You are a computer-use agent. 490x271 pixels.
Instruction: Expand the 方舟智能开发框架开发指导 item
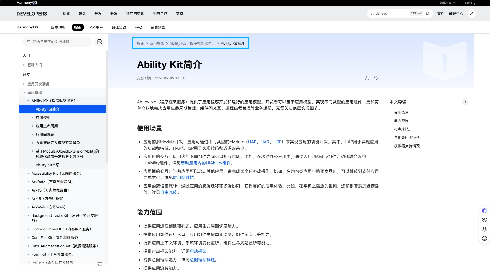point(33,143)
